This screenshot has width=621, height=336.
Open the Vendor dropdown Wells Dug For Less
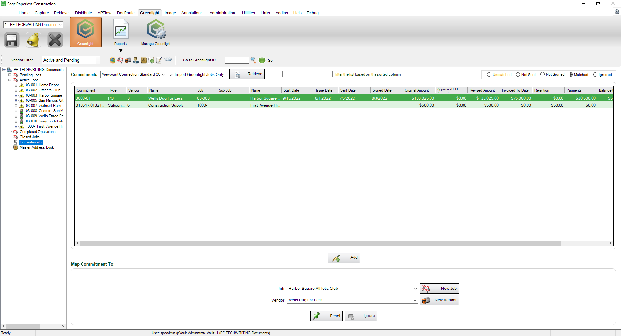[x=352, y=300]
